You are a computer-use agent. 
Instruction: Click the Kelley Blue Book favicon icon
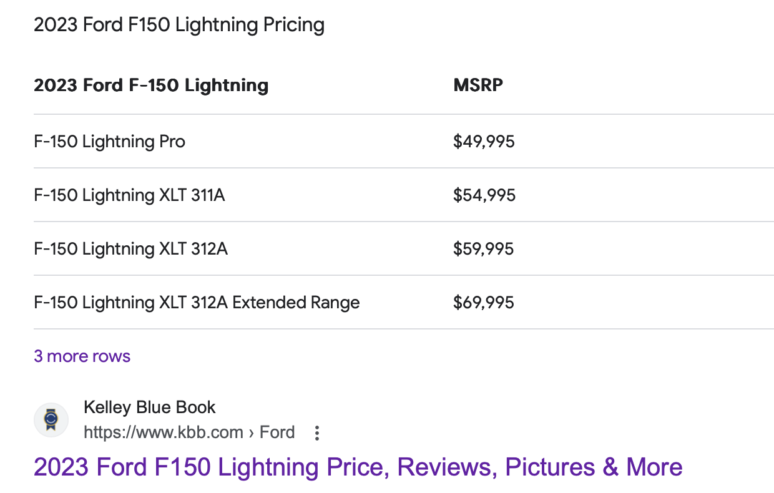(x=51, y=420)
